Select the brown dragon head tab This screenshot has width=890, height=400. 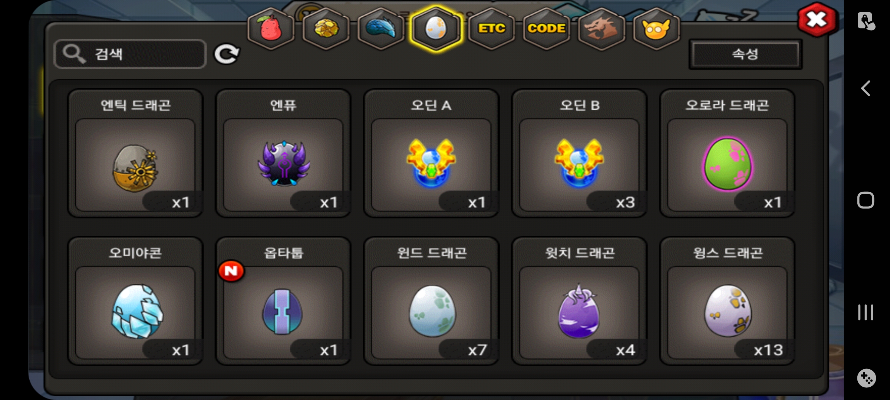[601, 29]
